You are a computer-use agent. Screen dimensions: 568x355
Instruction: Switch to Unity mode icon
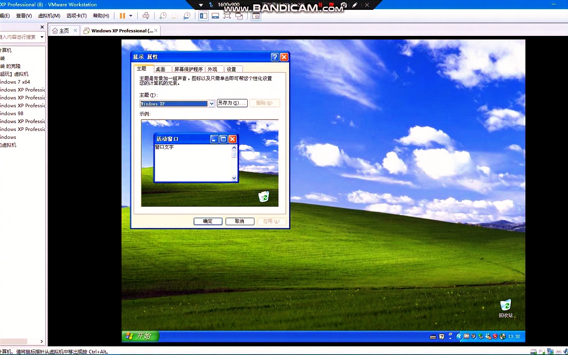click(239, 16)
